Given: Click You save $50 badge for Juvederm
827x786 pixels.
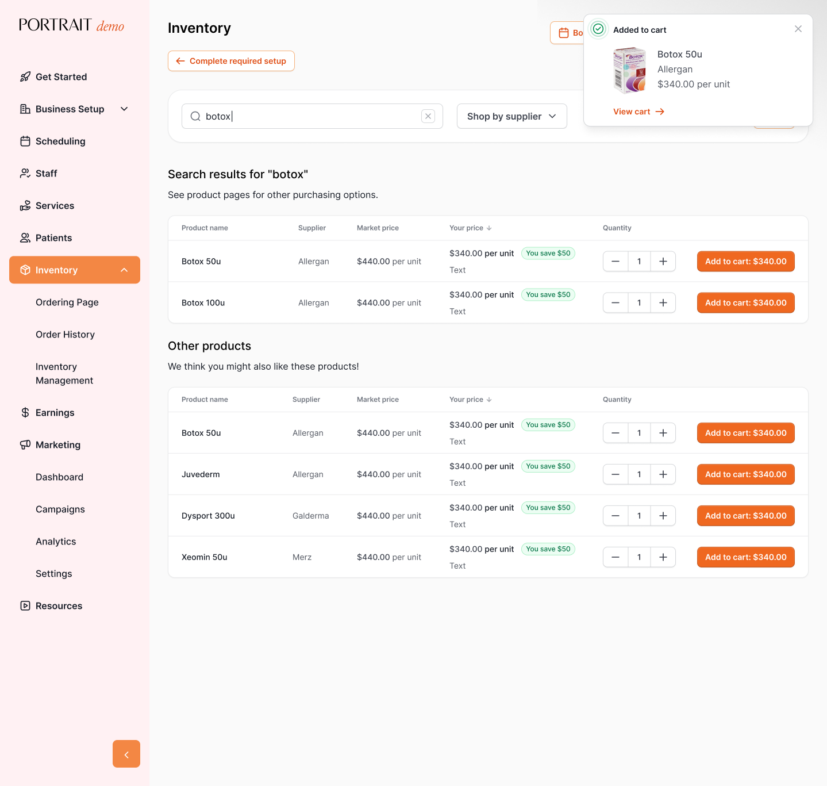Looking at the screenshot, I should pyautogui.click(x=548, y=466).
